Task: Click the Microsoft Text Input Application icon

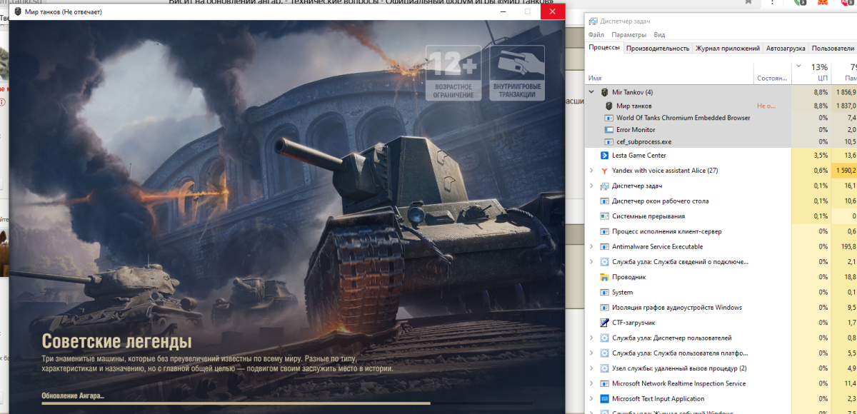Action: [603, 398]
